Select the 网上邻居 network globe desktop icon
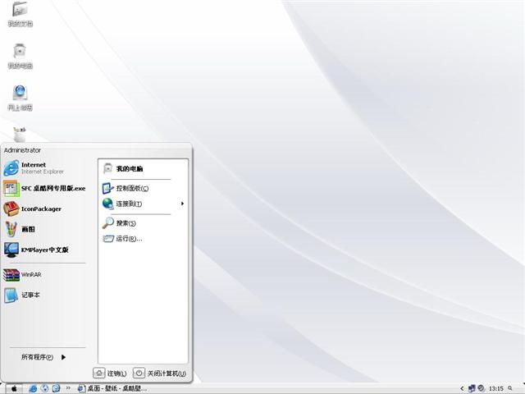The image size is (525, 394). (20, 98)
